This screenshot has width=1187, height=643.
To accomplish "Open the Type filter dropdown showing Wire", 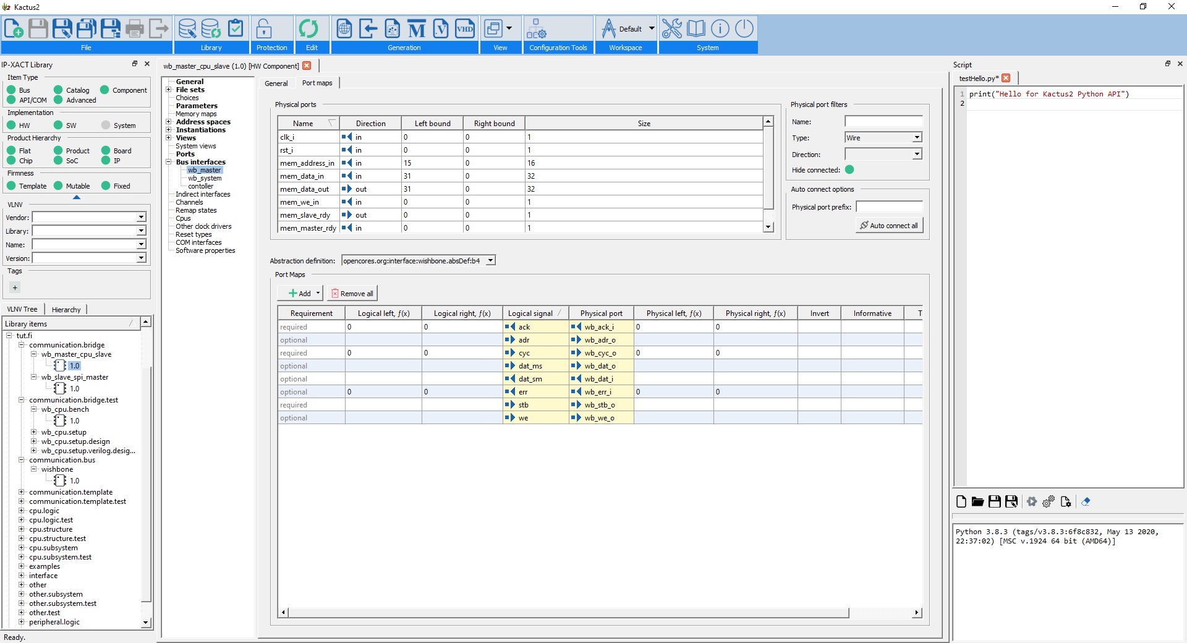I will [x=917, y=138].
